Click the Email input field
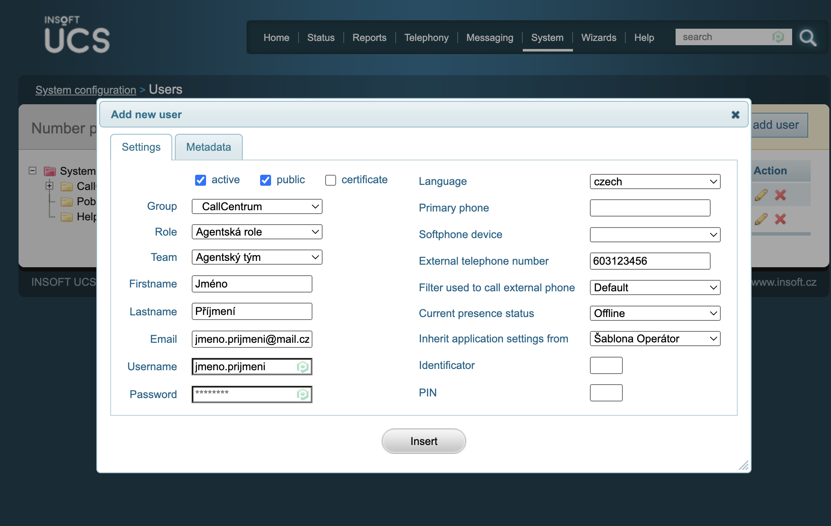Viewport: 831px width, 526px height. click(x=252, y=339)
